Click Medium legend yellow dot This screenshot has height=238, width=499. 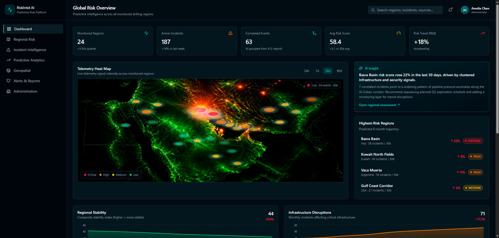(x=113, y=175)
